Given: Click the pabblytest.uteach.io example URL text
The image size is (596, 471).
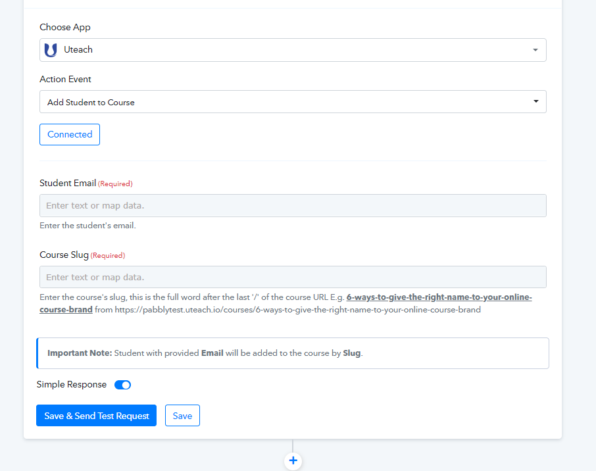Looking at the screenshot, I should 297,310.
